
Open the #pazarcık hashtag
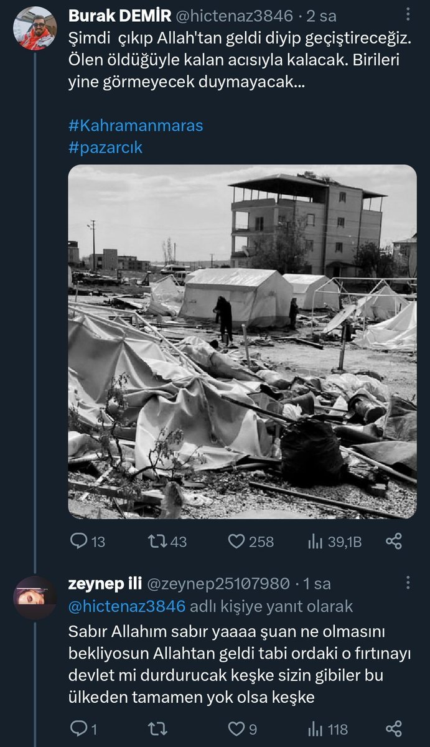pos(105,148)
